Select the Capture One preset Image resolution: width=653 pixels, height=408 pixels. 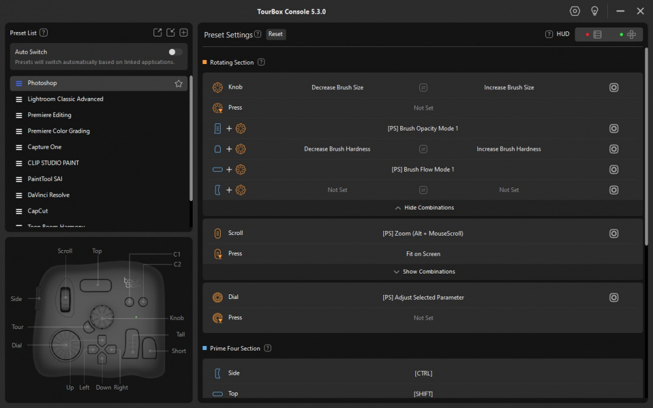(x=99, y=147)
